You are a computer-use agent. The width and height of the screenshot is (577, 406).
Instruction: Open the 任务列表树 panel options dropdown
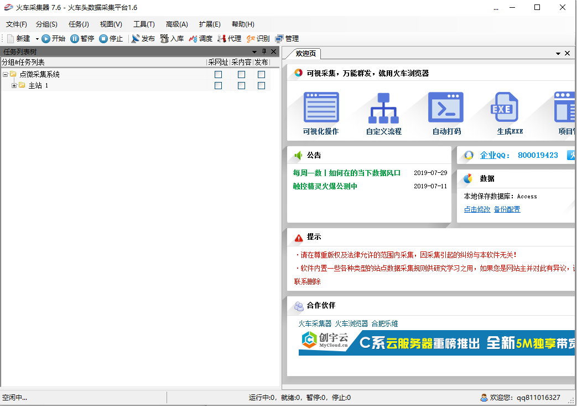point(254,52)
